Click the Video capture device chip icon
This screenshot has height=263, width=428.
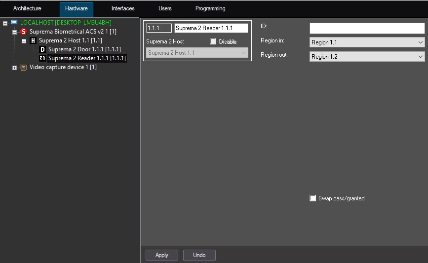pyautogui.click(x=24, y=67)
